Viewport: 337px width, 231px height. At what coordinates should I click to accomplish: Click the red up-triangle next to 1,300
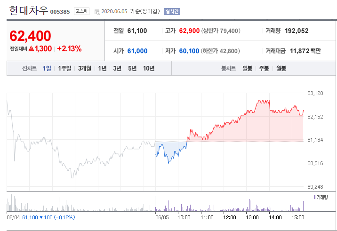(x=32, y=48)
